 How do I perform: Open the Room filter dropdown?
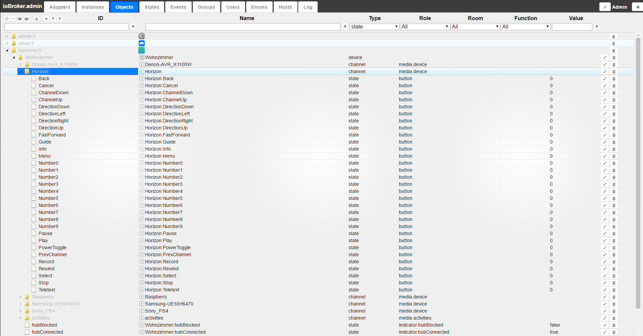point(475,26)
